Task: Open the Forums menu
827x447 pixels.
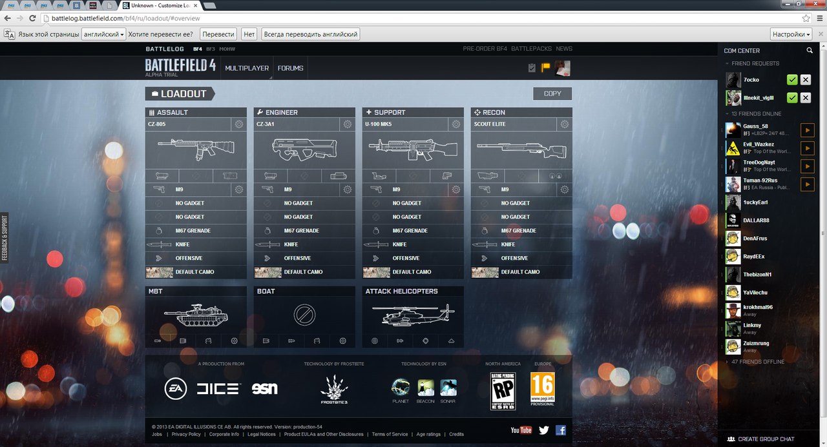Action: [x=290, y=68]
